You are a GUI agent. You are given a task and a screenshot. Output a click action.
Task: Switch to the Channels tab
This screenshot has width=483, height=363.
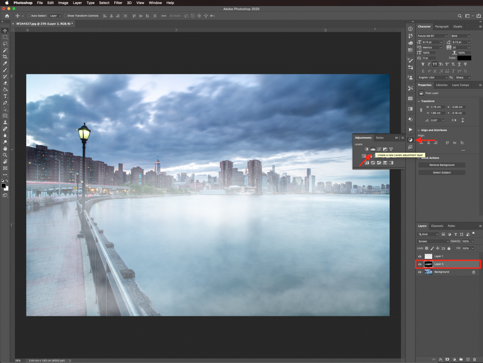pos(437,226)
